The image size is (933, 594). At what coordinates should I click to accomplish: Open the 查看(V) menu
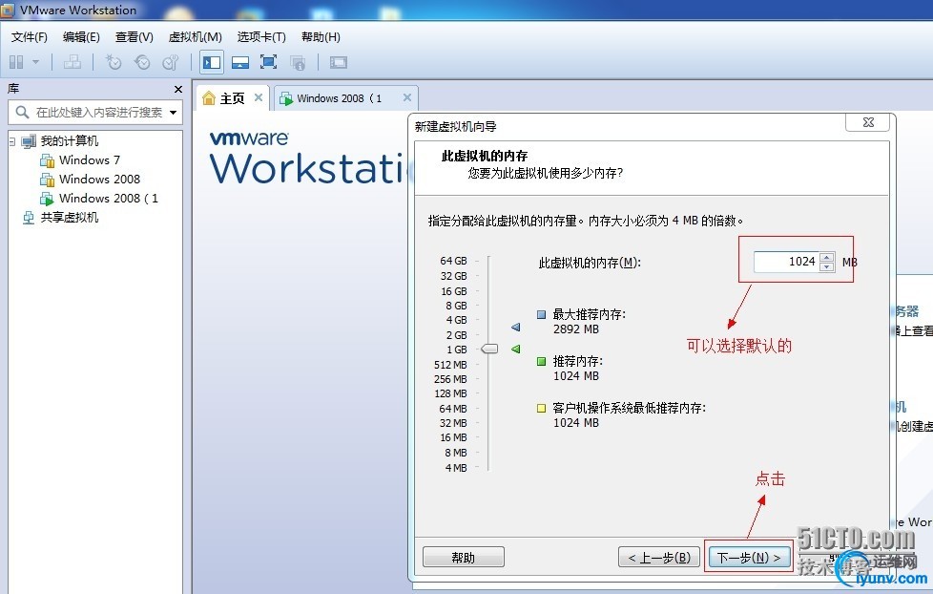[135, 37]
